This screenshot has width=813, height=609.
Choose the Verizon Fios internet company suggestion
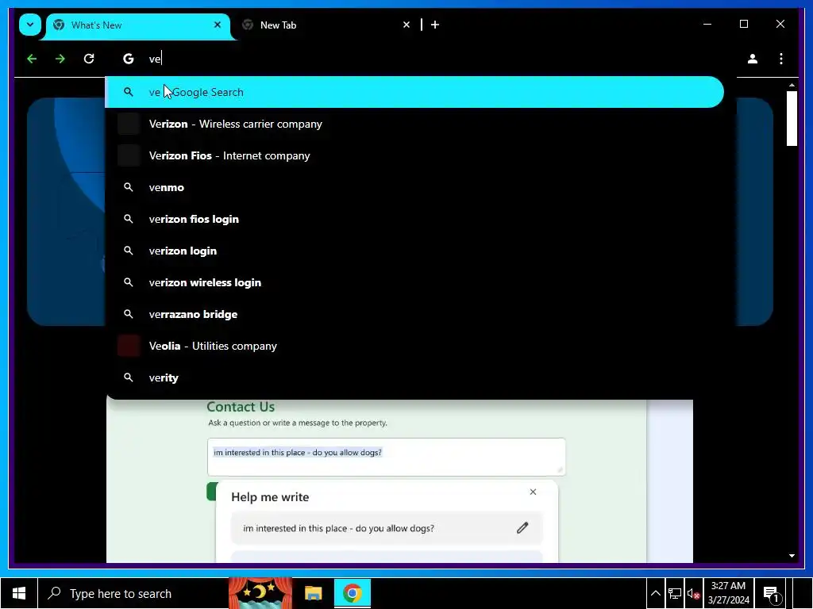[414, 156]
